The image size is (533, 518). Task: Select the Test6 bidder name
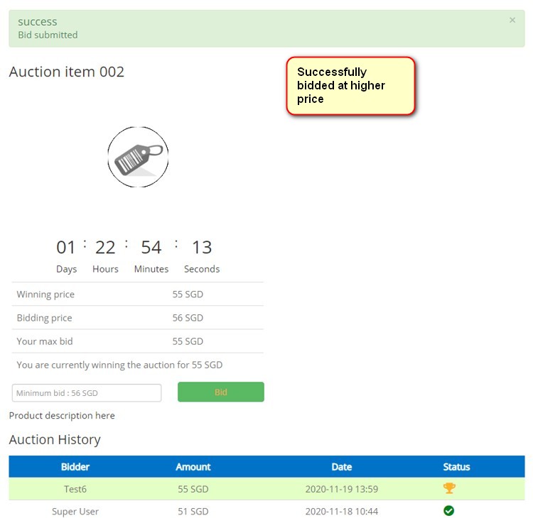click(75, 489)
